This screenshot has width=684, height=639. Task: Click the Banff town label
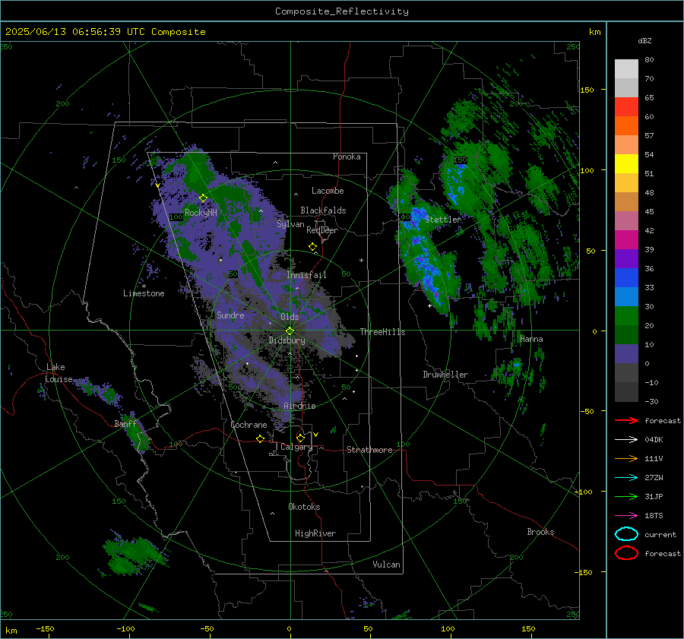pos(125,423)
